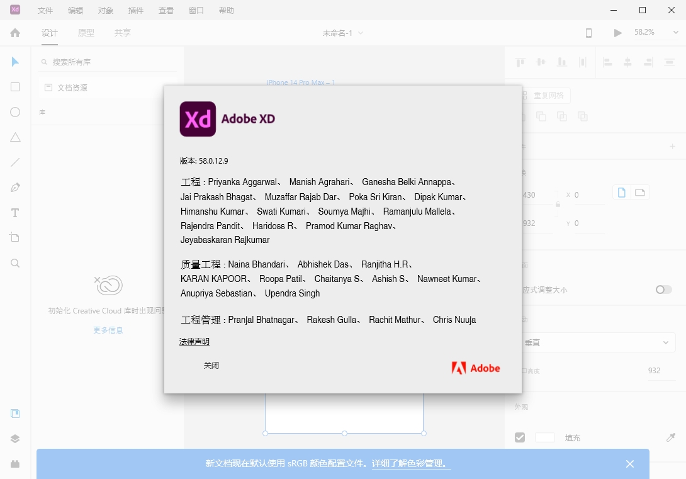Switch to the 共享 tab
This screenshot has width=686, height=479.
[123, 33]
